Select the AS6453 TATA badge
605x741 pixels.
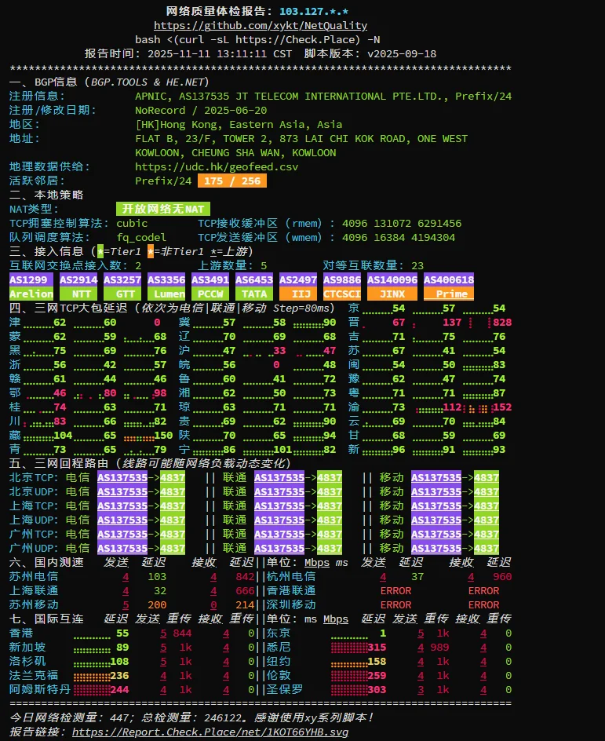254,287
